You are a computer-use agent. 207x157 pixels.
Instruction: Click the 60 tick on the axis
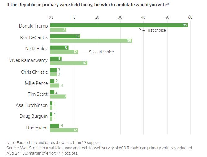[190, 17]
